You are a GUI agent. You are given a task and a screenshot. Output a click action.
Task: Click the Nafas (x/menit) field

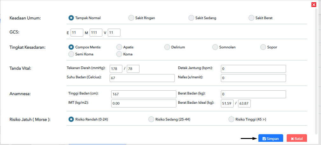click(253, 78)
